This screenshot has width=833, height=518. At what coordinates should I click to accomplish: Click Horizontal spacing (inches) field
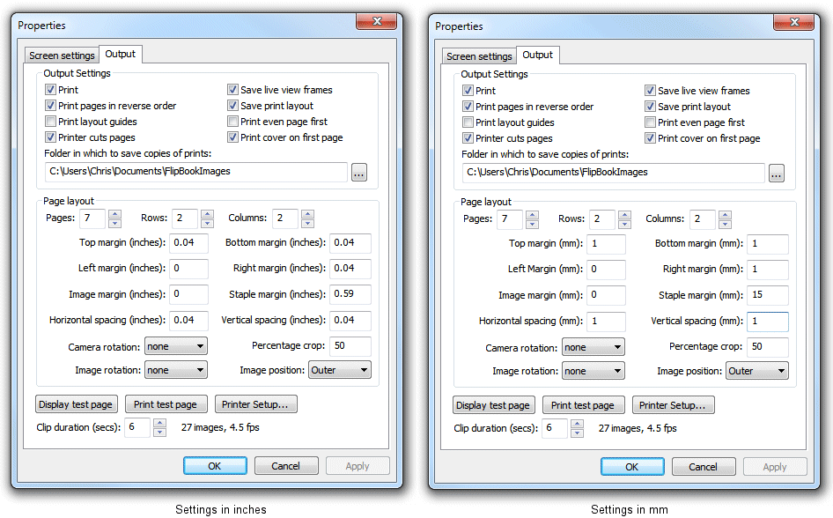(x=188, y=321)
